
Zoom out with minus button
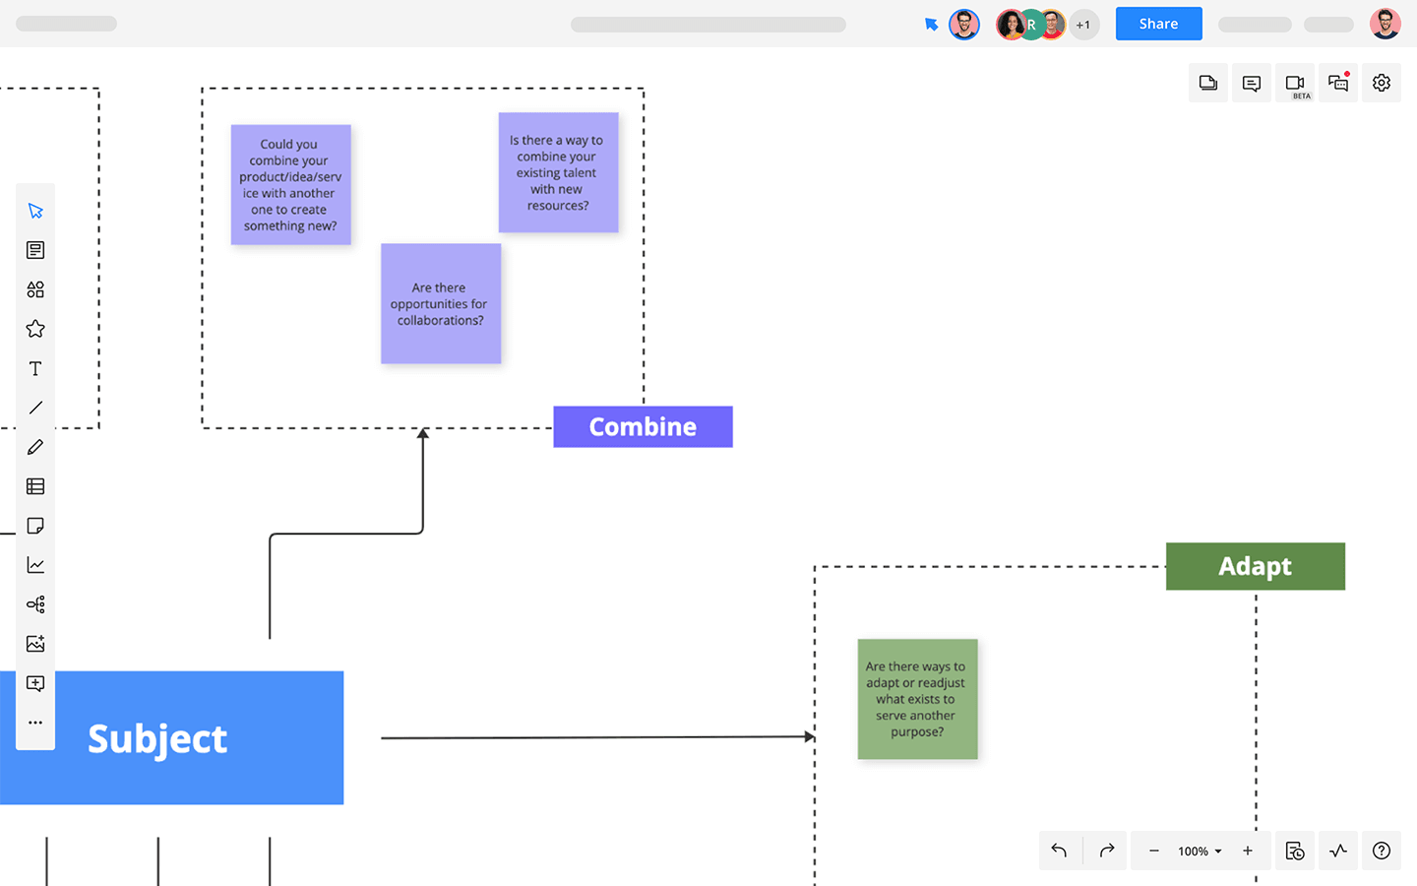[1154, 851]
